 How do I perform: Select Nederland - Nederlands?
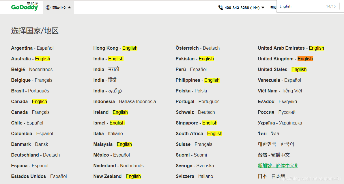tap(119, 166)
